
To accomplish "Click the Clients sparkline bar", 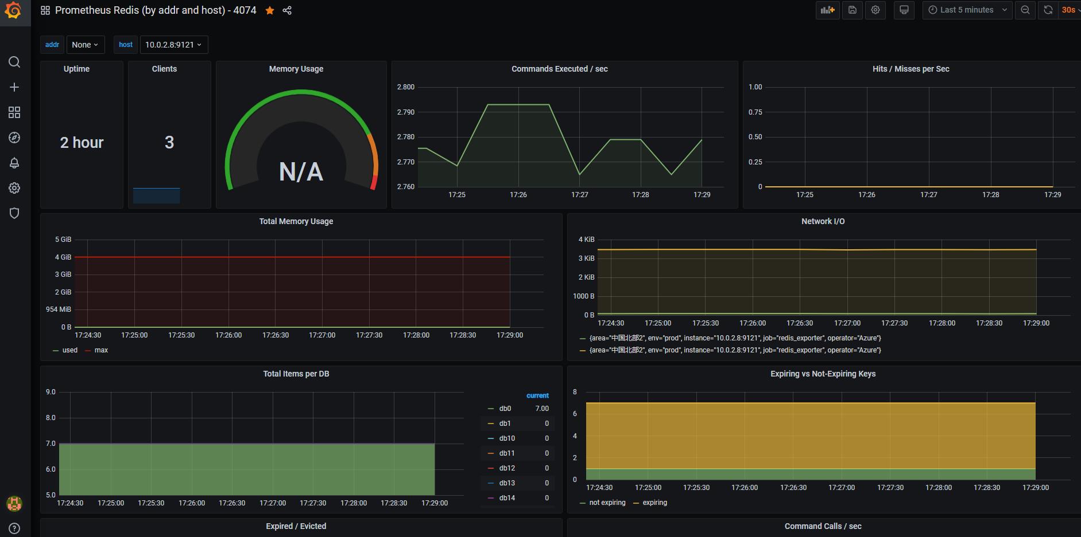I will click(x=156, y=195).
